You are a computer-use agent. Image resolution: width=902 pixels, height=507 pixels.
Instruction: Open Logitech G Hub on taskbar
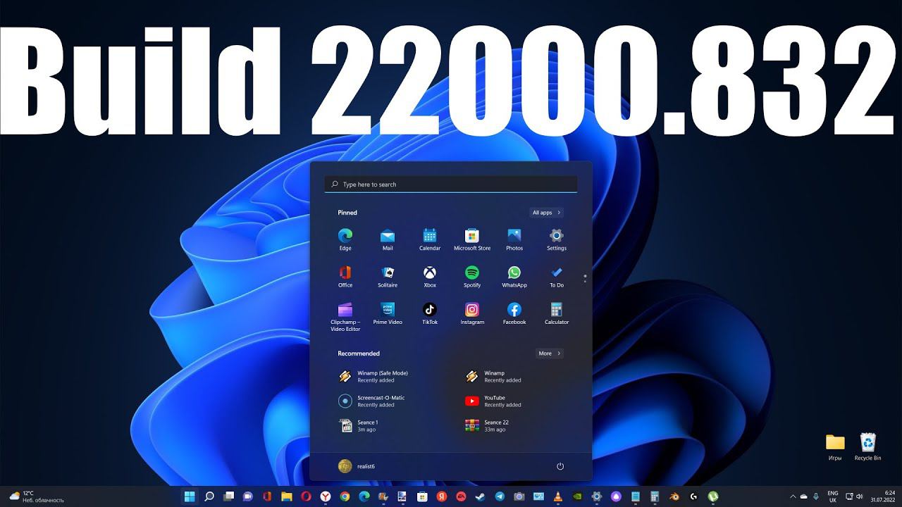(693, 496)
